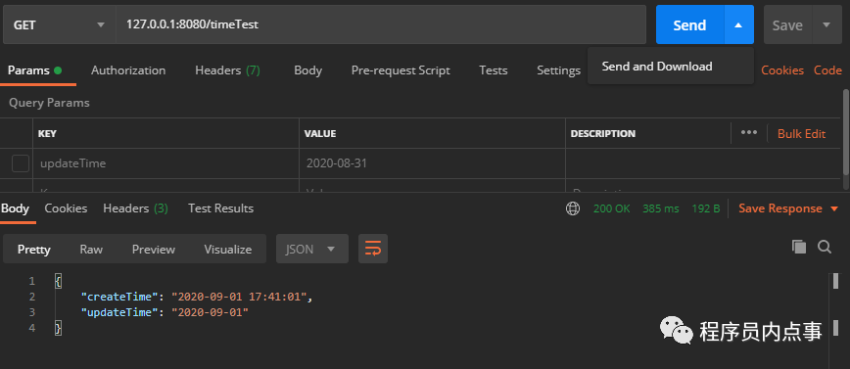The width and height of the screenshot is (850, 369).
Task: Click the WeChat logo watermark
Action: pos(676,330)
